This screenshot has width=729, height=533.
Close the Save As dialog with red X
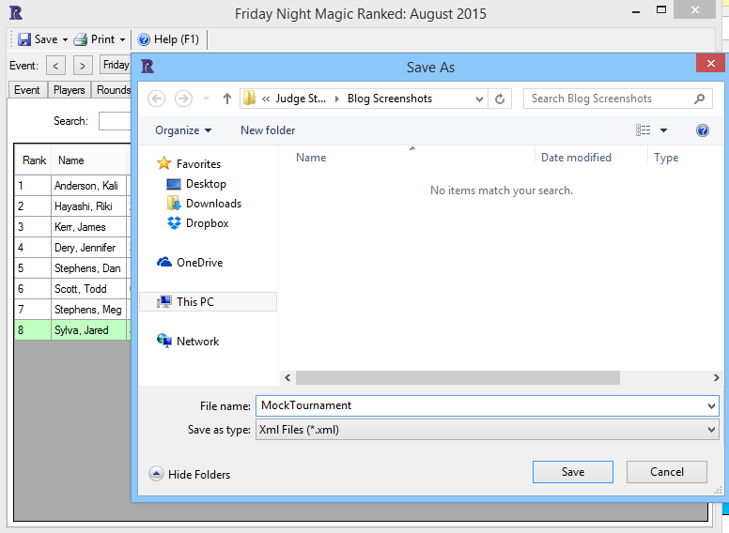710,63
